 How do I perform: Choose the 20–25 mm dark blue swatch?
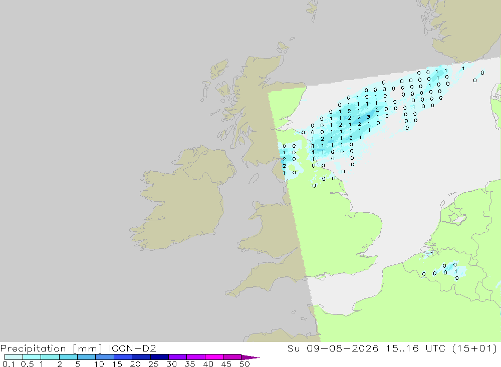141,357
